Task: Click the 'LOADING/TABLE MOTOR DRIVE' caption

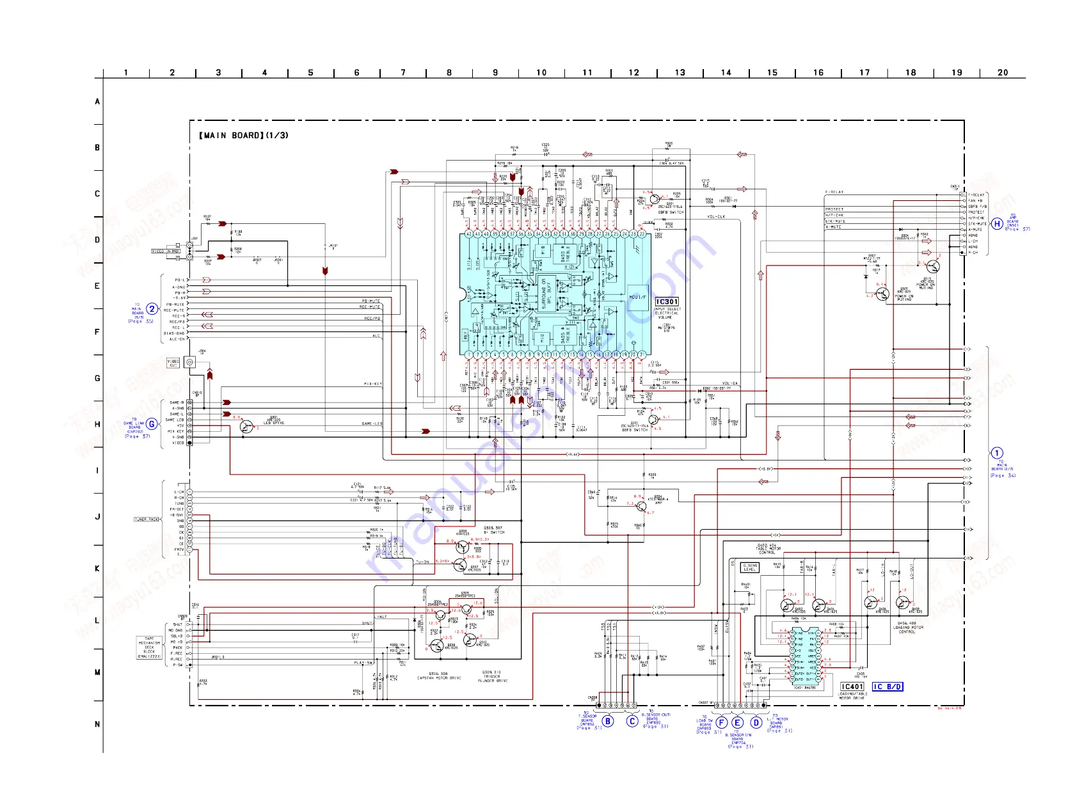Action: coord(852,695)
